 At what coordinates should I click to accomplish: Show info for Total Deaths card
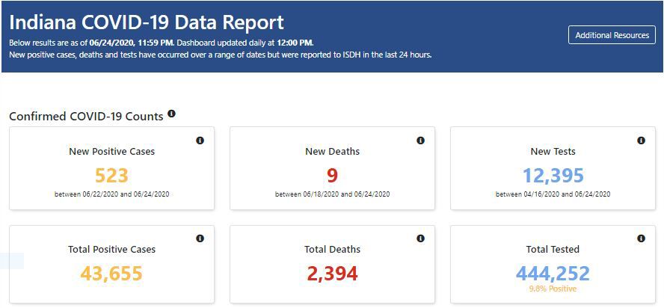420,238
